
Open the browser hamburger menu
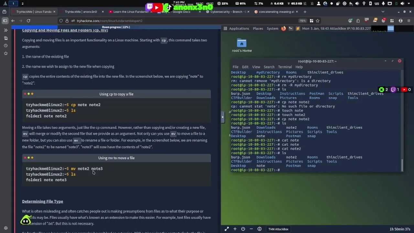[x=409, y=21]
